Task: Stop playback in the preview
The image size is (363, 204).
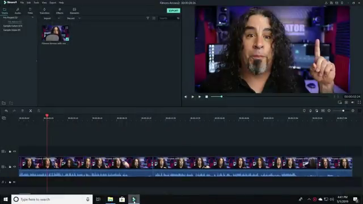Action: [x=206, y=97]
